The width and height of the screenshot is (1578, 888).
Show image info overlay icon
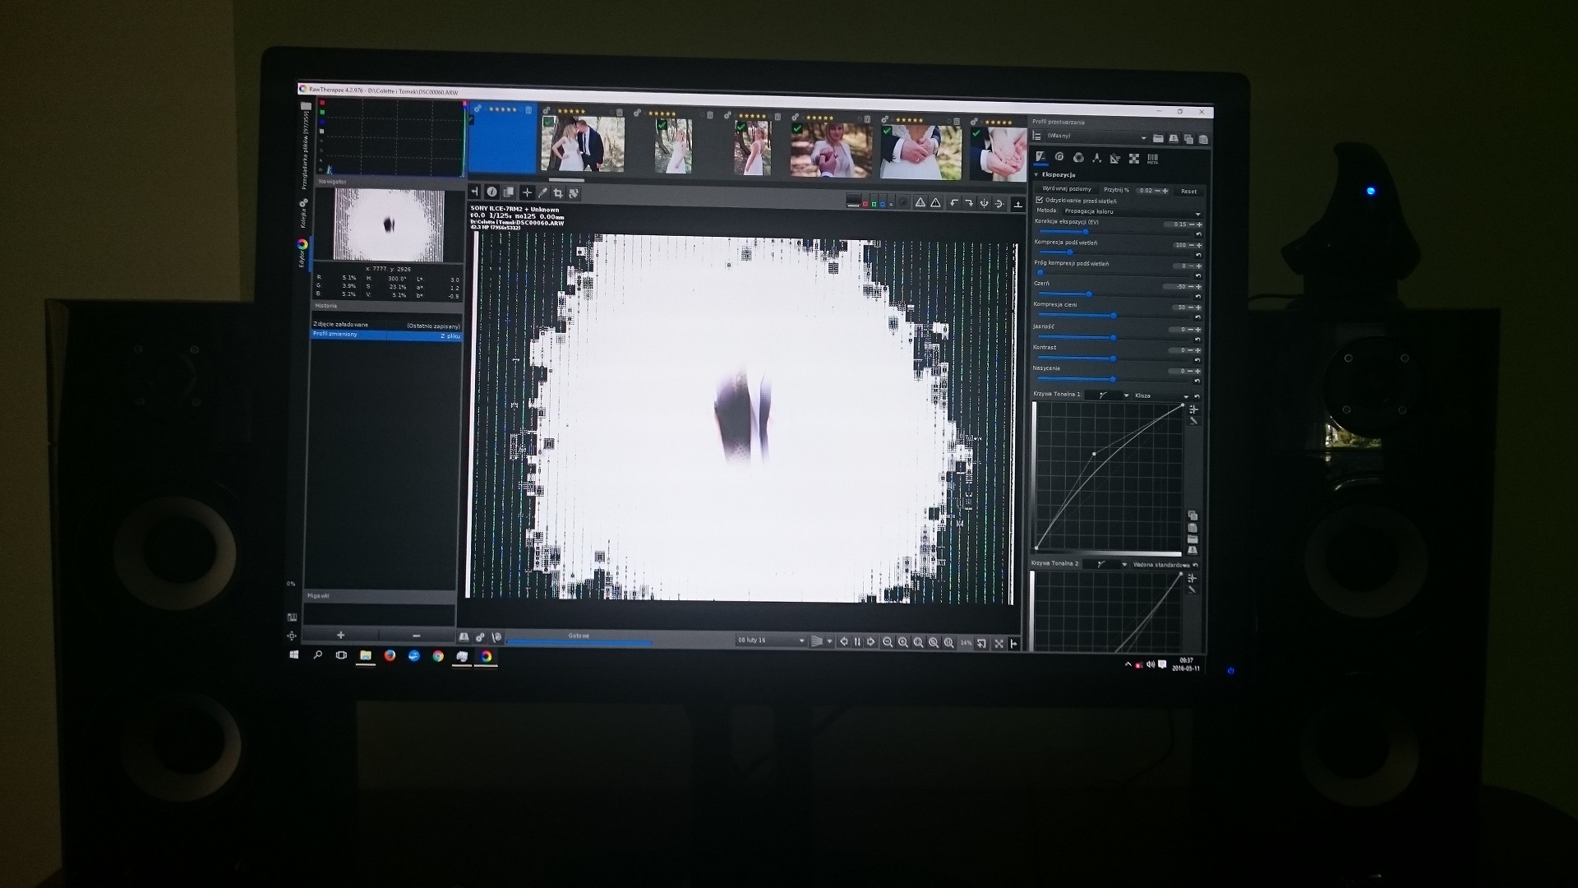pyautogui.click(x=491, y=192)
